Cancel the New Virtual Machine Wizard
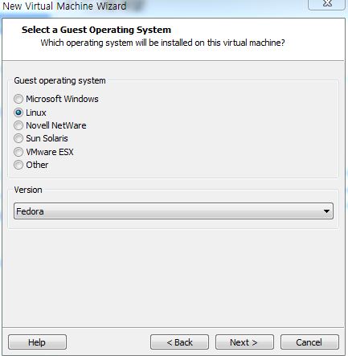This screenshot has width=348, height=356. point(309,342)
